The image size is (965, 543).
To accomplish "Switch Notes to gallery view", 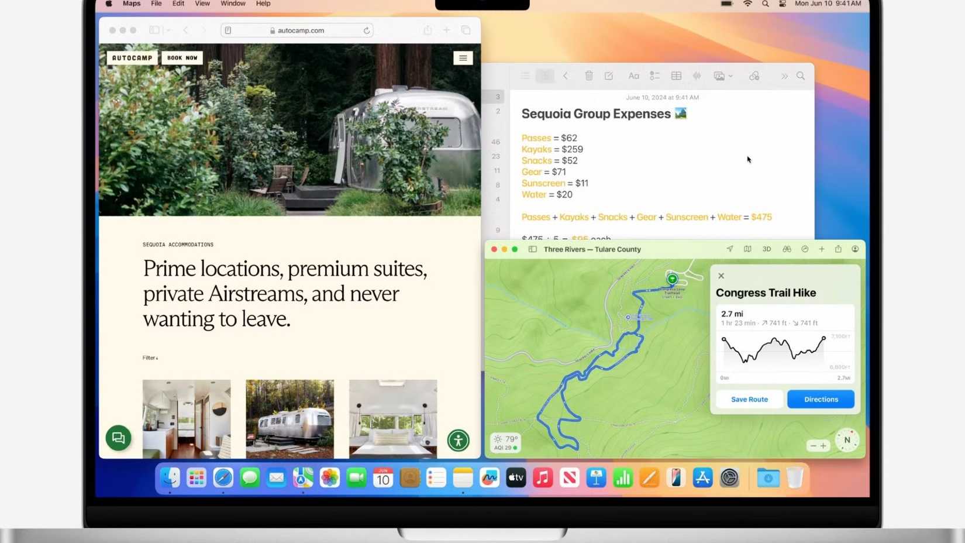I will [545, 76].
